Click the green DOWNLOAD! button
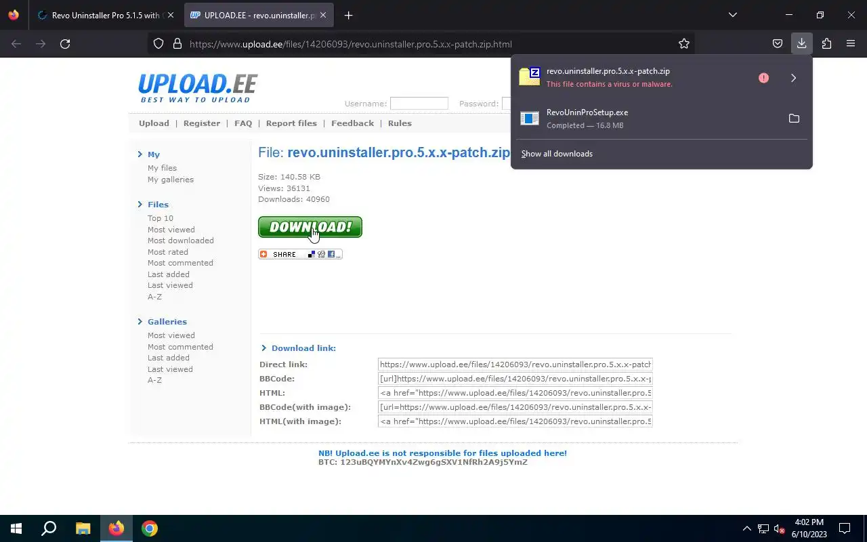The height and width of the screenshot is (542, 867). point(310,227)
